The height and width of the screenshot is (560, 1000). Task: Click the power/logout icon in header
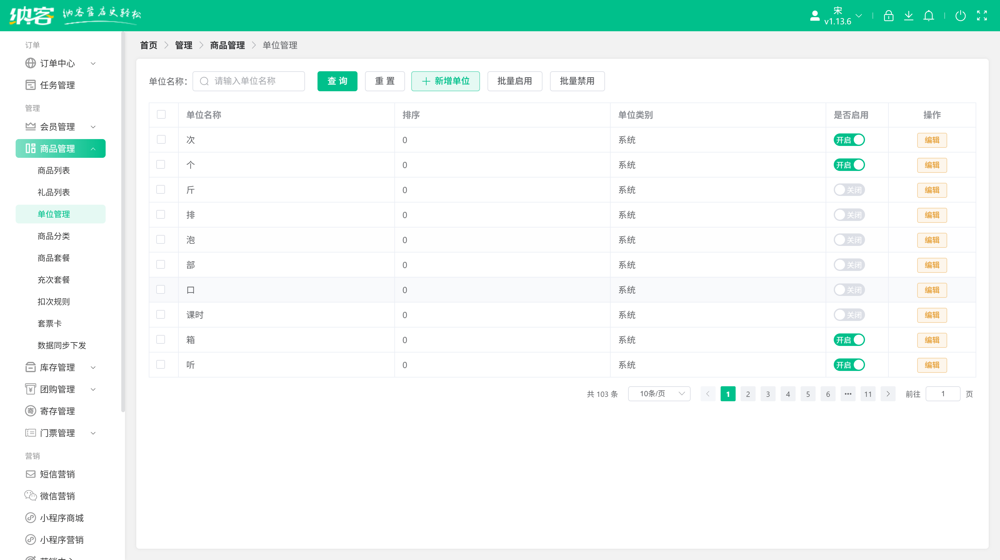(960, 16)
